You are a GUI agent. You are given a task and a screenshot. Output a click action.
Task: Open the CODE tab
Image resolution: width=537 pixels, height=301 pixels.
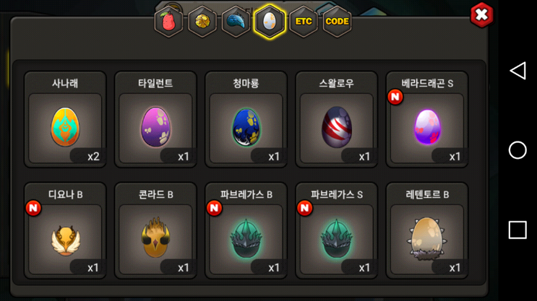click(337, 22)
